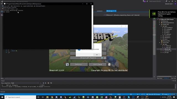Select jvm.h in Solution Explorer
The height and width of the screenshot is (99, 177).
point(166,39)
